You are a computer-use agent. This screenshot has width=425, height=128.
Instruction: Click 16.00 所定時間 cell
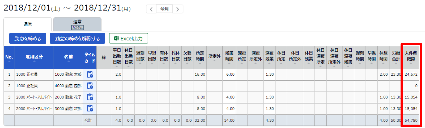[200, 74]
